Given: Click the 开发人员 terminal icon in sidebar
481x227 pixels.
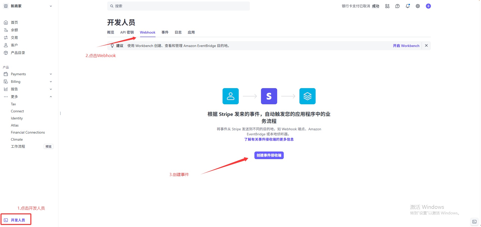Looking at the screenshot, I should click(x=6, y=220).
